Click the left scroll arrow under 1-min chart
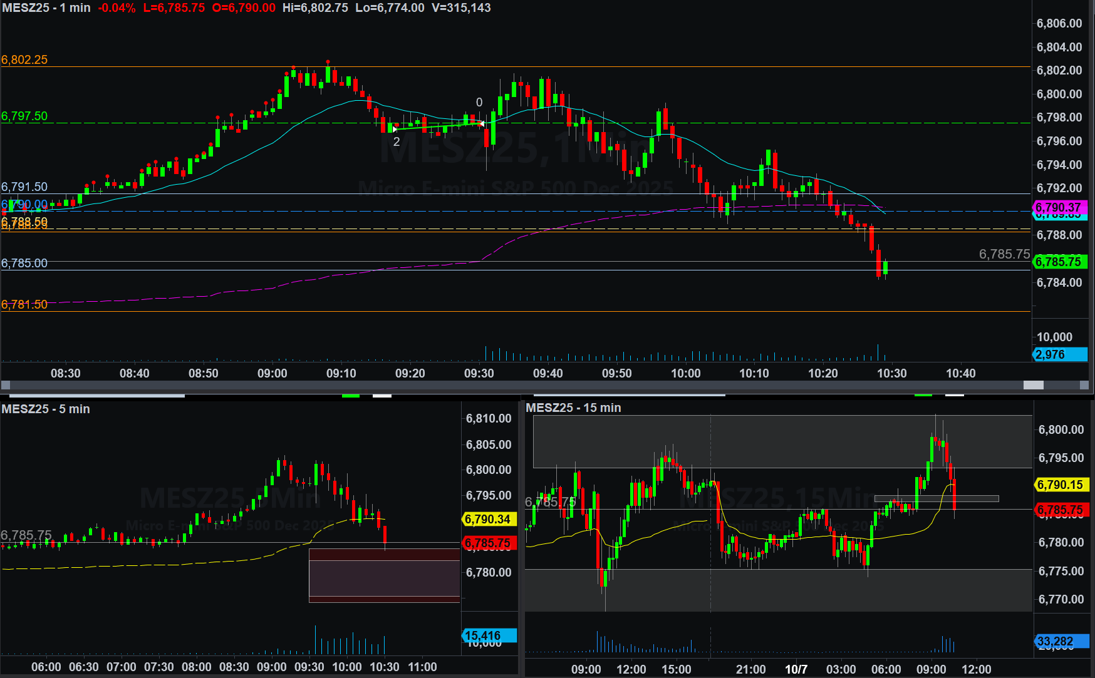1095x678 pixels. [x=6, y=385]
